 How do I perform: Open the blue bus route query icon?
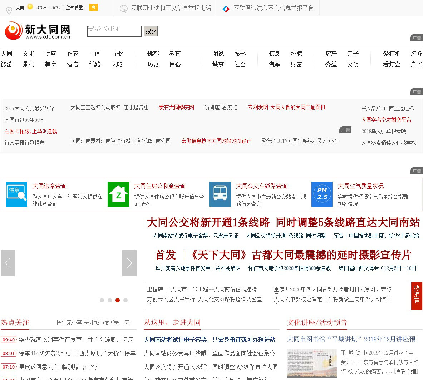tap(220, 194)
